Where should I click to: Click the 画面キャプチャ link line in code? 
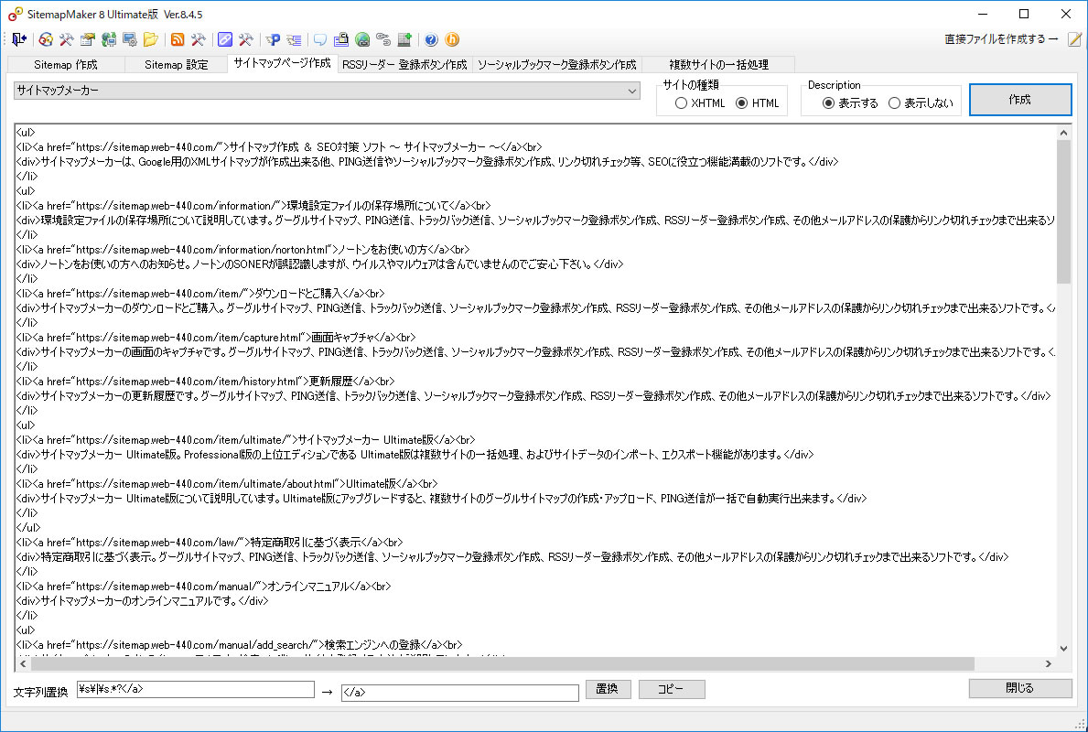tap(216, 338)
